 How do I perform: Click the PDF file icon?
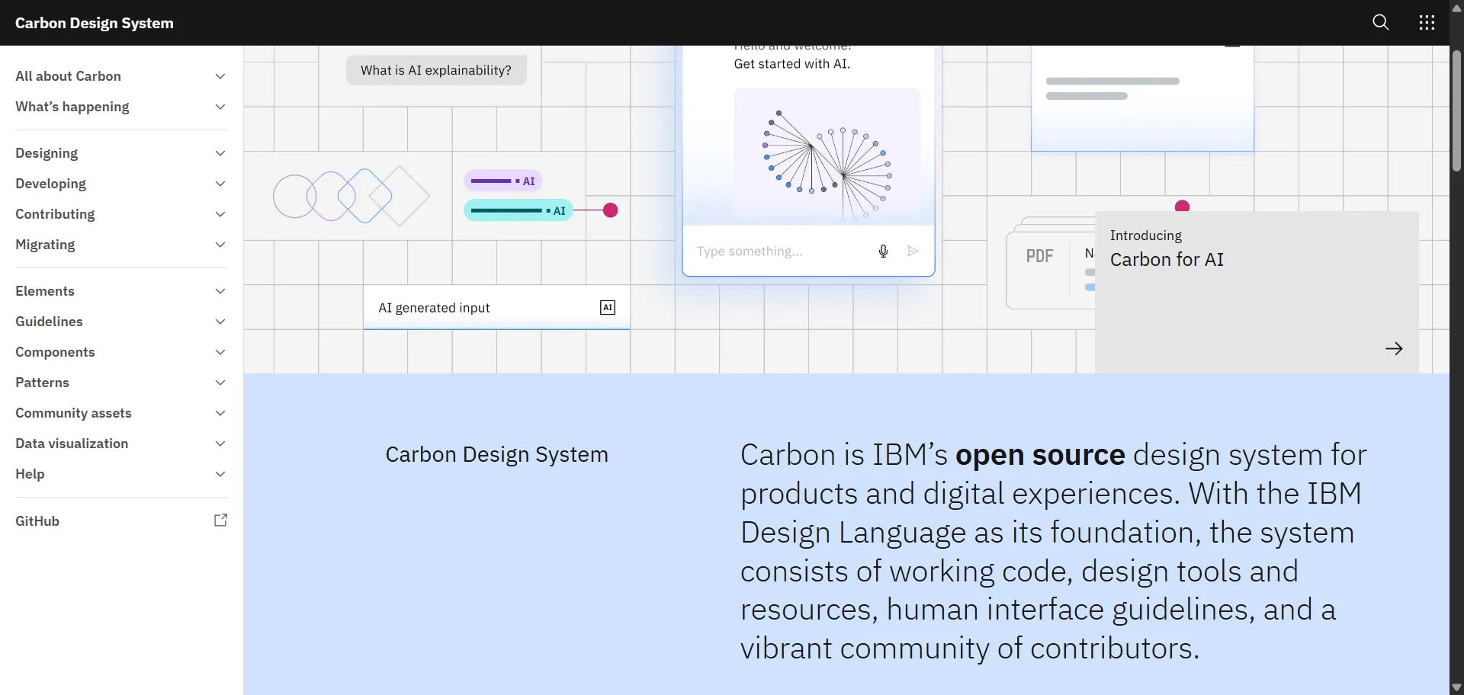pyautogui.click(x=1039, y=256)
